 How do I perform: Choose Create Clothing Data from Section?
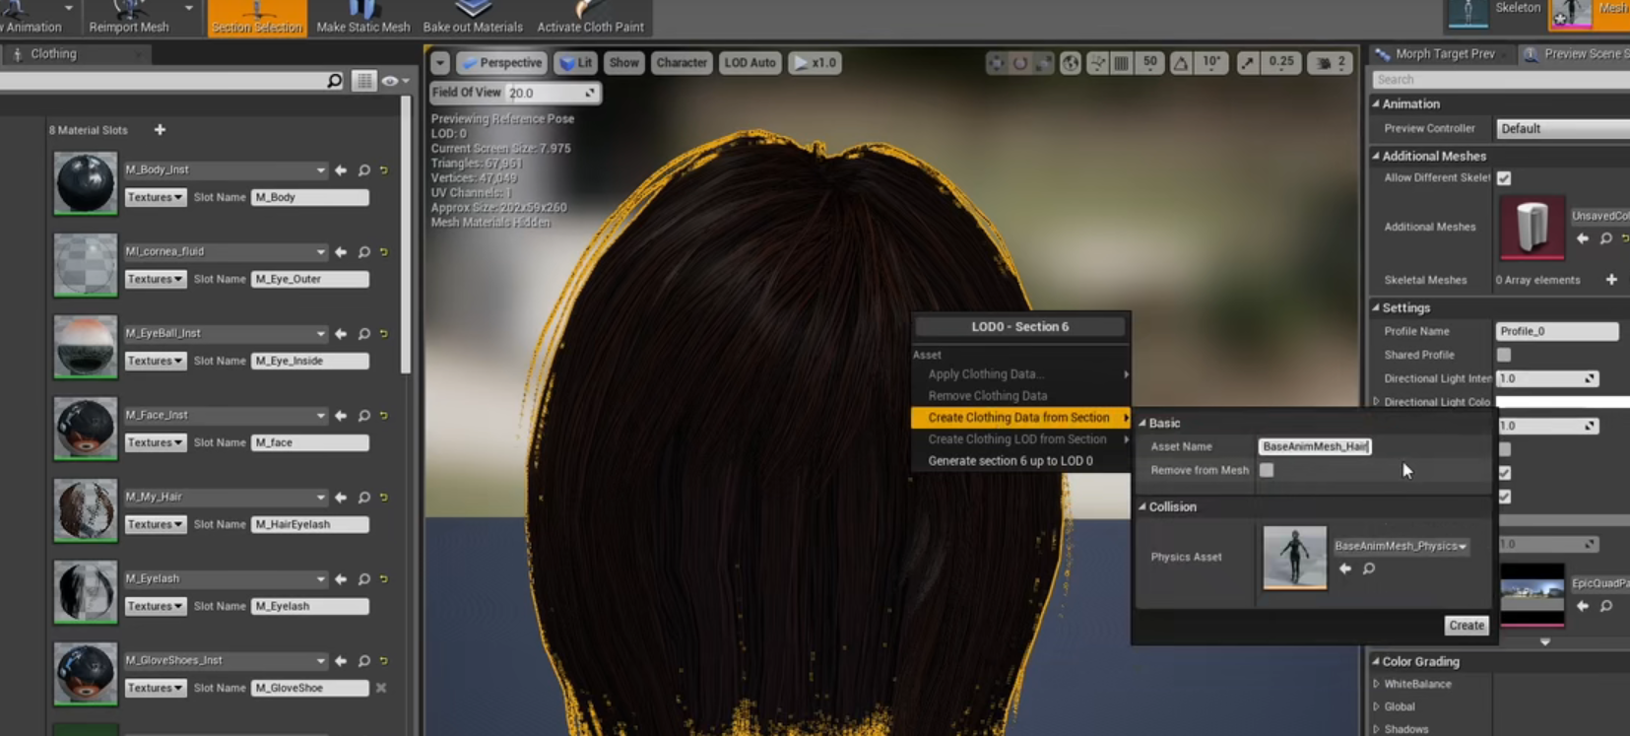(1021, 418)
